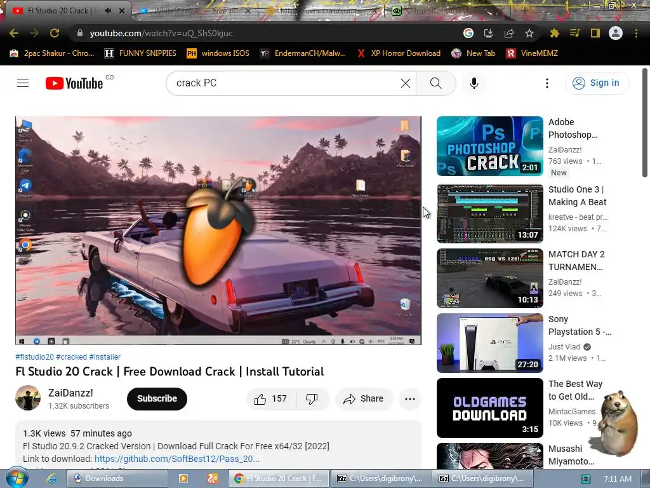Switch to Downloads taskbar window
This screenshot has height=488, width=650.
[x=117, y=478]
